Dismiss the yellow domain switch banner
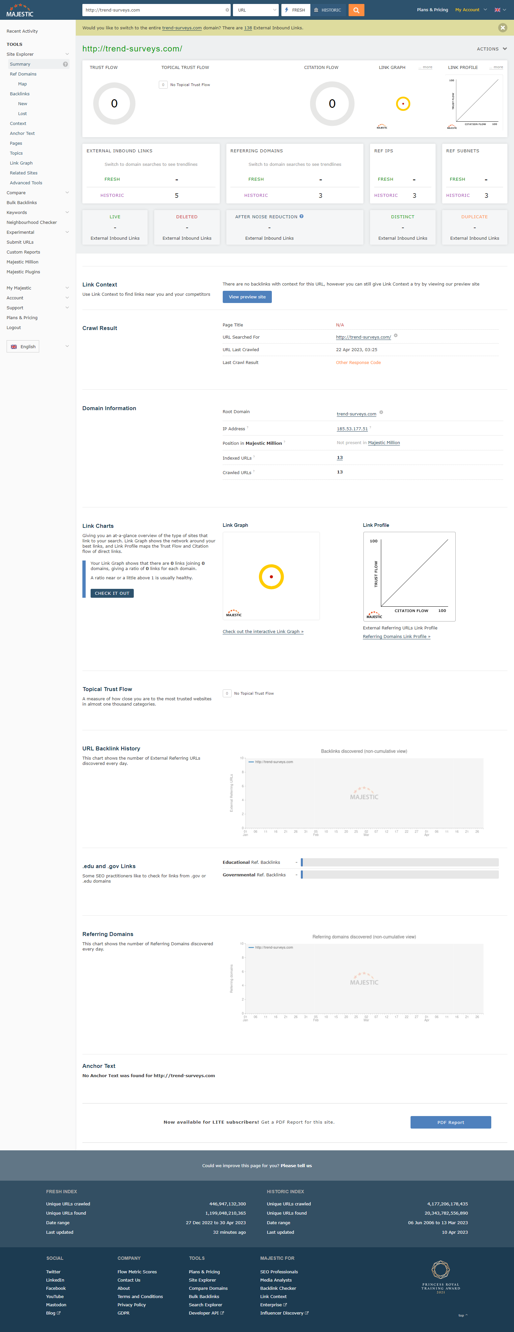 (502, 28)
